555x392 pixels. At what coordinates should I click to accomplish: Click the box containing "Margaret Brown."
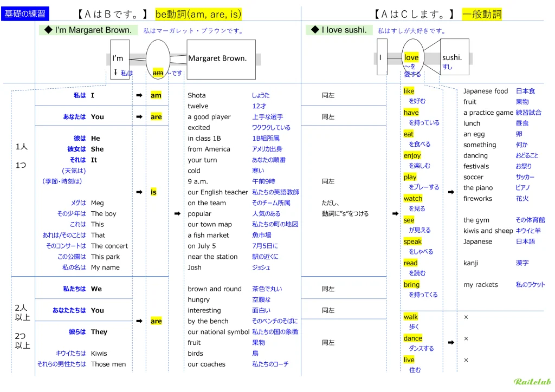(x=221, y=58)
